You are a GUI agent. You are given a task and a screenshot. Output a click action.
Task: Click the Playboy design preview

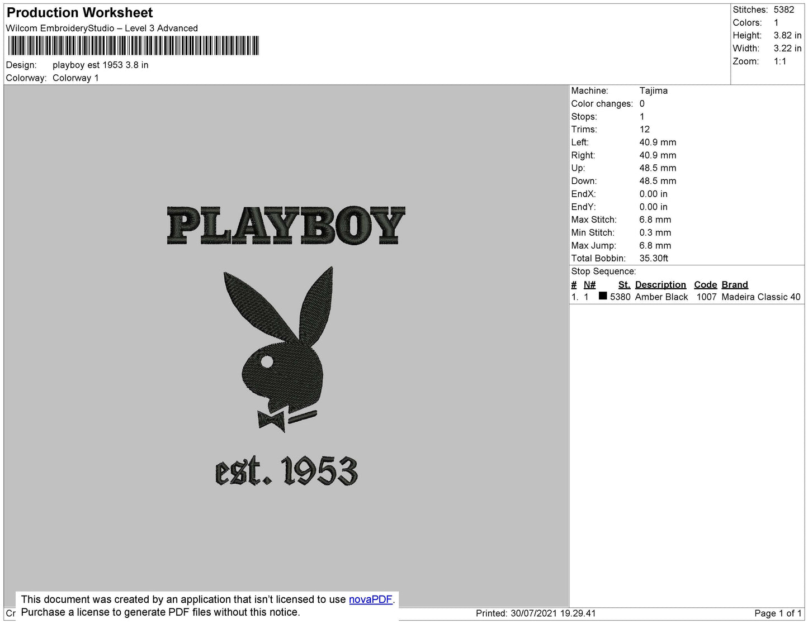click(x=286, y=346)
